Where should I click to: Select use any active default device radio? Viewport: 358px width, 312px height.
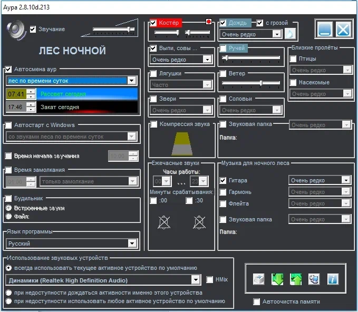pyautogui.click(x=8, y=301)
